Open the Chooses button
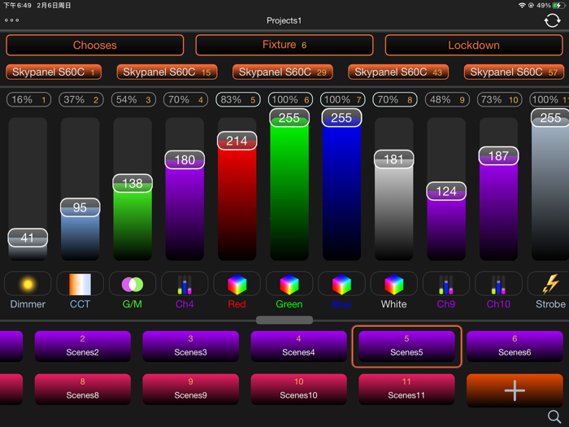This screenshot has width=569, height=427. click(95, 45)
